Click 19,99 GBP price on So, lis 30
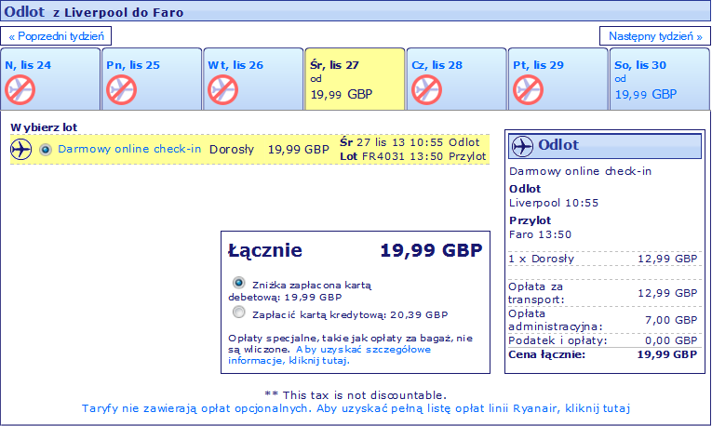Screen dimensions: 712x426 [646, 94]
